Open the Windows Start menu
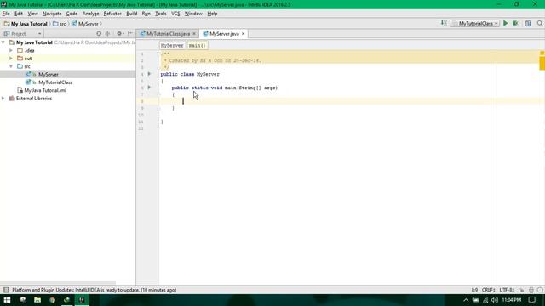This screenshot has width=545, height=306. point(7,300)
